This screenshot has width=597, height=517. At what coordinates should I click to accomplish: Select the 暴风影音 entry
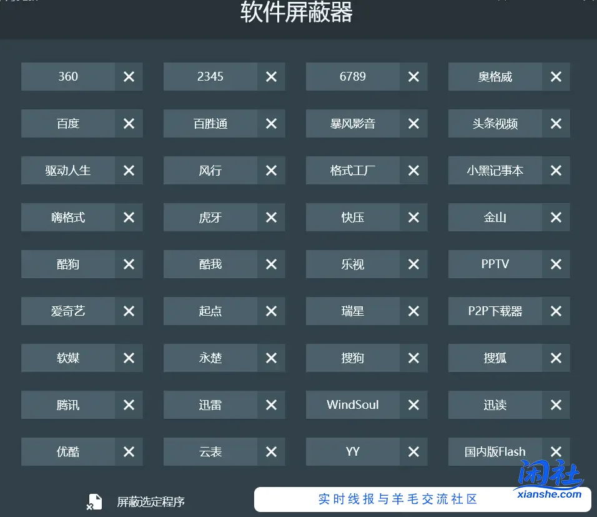(352, 123)
